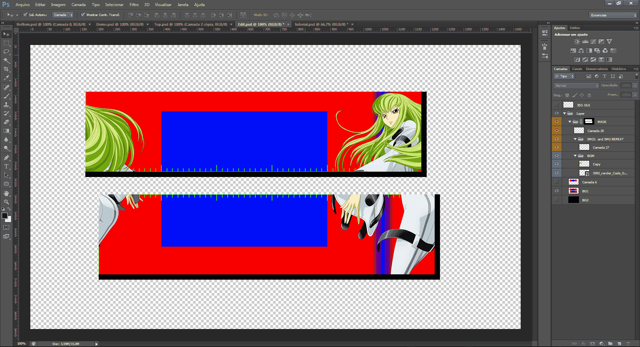Toggle Quick Mask mode
This screenshot has height=347, width=640.
click(x=6, y=227)
